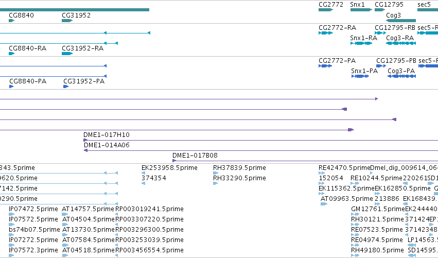Select the CG31952 gene label
438x258 pixels.
[76, 15]
